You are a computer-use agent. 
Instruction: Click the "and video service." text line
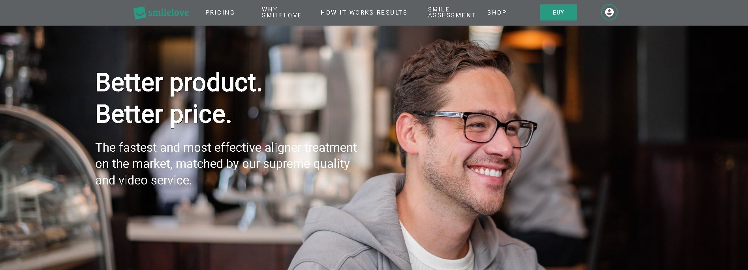pyautogui.click(x=143, y=180)
